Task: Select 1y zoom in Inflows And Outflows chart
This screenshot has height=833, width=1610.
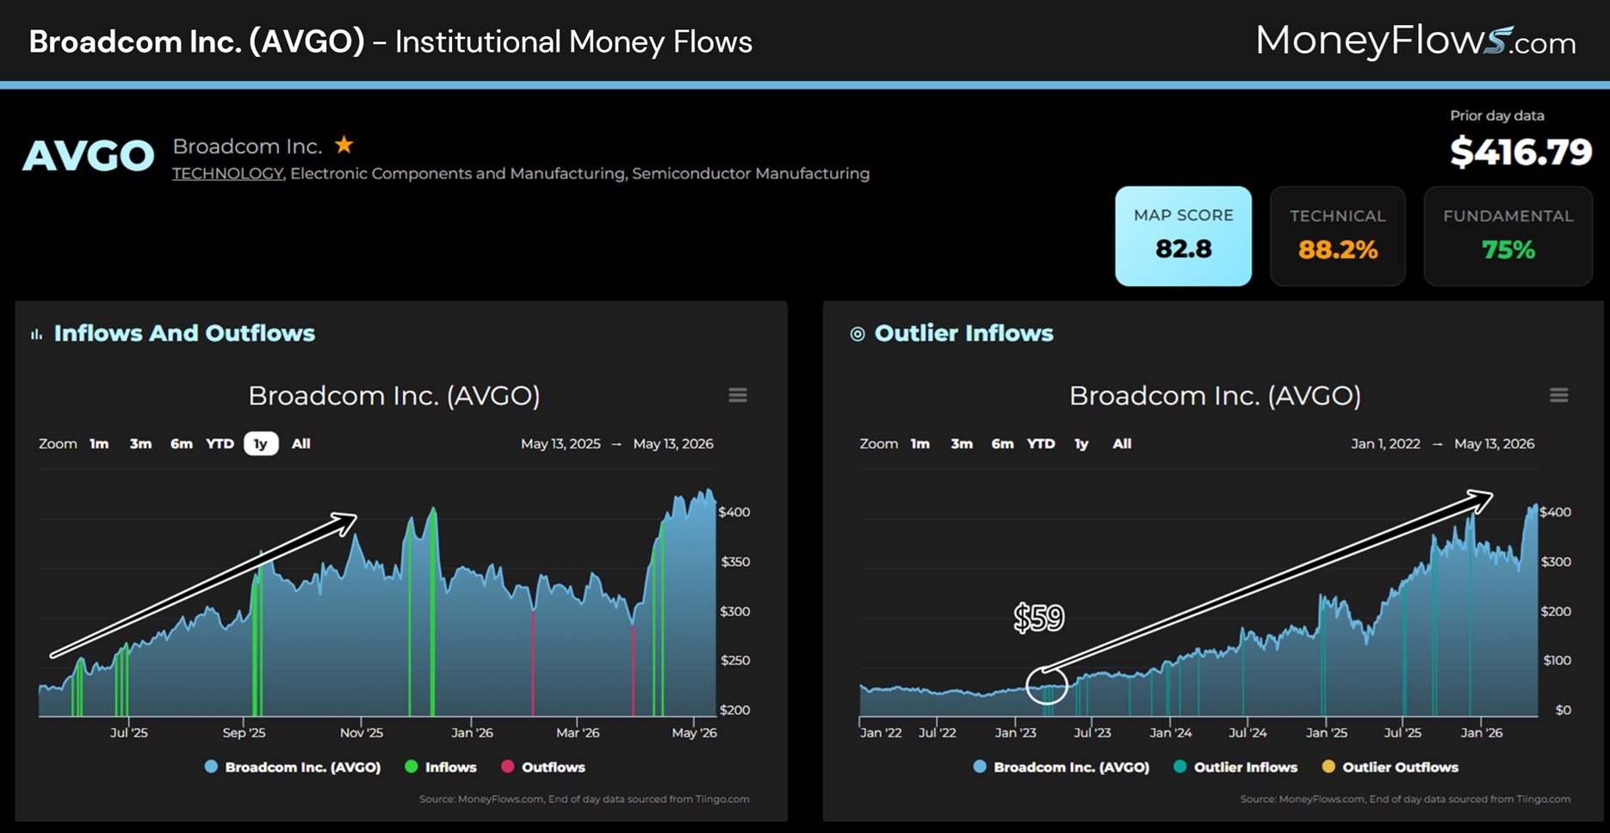Action: pos(261,444)
